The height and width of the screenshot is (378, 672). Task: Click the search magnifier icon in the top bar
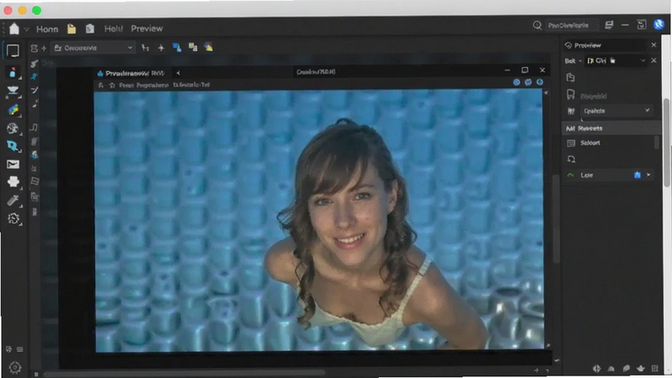click(537, 26)
